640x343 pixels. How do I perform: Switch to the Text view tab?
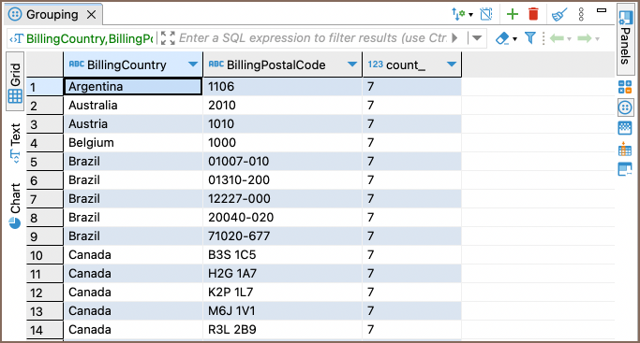[15, 143]
